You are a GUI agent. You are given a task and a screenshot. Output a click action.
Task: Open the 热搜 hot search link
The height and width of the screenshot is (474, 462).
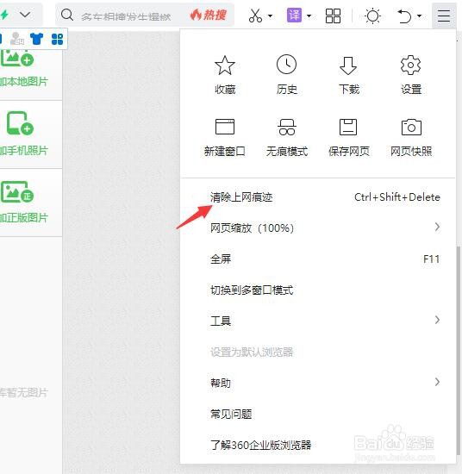tap(208, 15)
